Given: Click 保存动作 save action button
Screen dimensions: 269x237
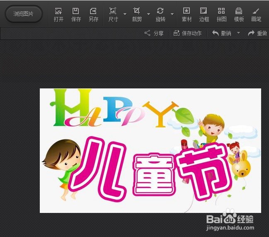Looking at the screenshot, I should 187,33.
